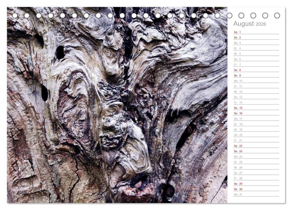
Task: Select the row "Di 4"
Action: 256,48
